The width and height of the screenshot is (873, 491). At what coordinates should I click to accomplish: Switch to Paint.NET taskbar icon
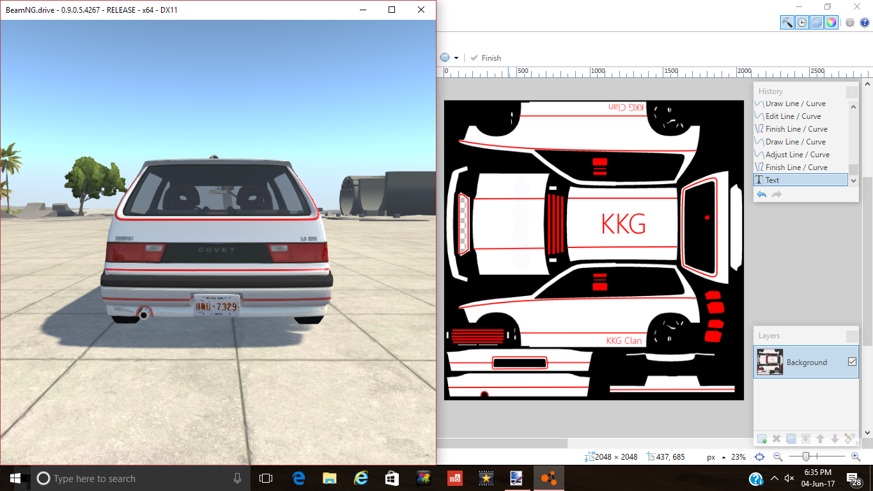[x=517, y=478]
